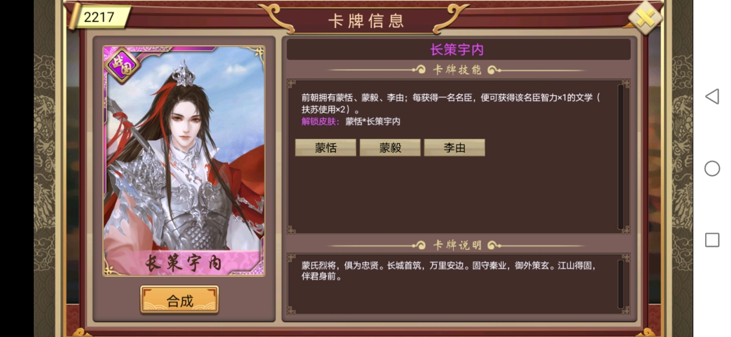Click the 合成 synthesize button

pyautogui.click(x=179, y=300)
